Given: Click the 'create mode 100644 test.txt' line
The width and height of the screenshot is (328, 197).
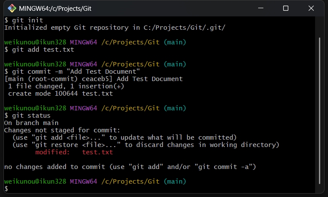Looking at the screenshot, I should pos(60,94).
